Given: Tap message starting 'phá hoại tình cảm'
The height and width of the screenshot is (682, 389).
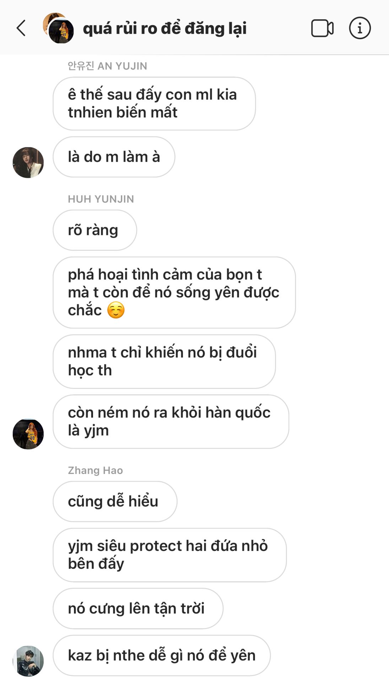Looking at the screenshot, I should coord(174,293).
